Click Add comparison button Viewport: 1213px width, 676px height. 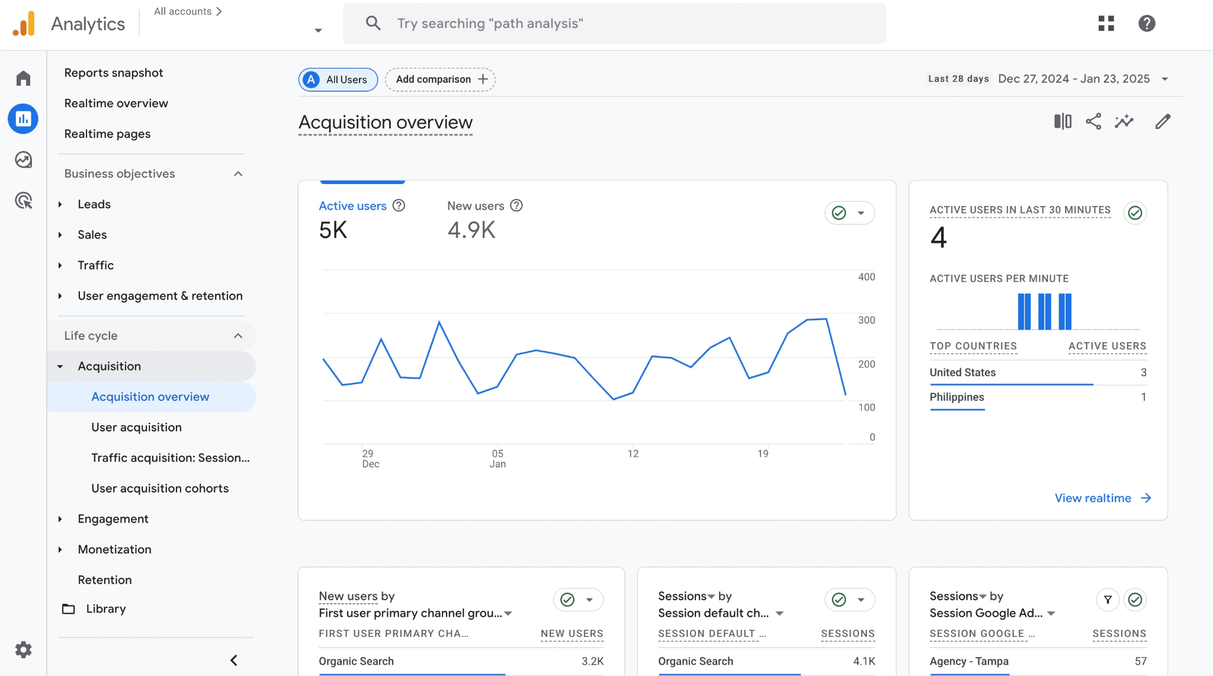440,79
